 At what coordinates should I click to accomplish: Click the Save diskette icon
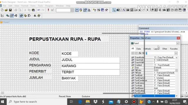10,10
